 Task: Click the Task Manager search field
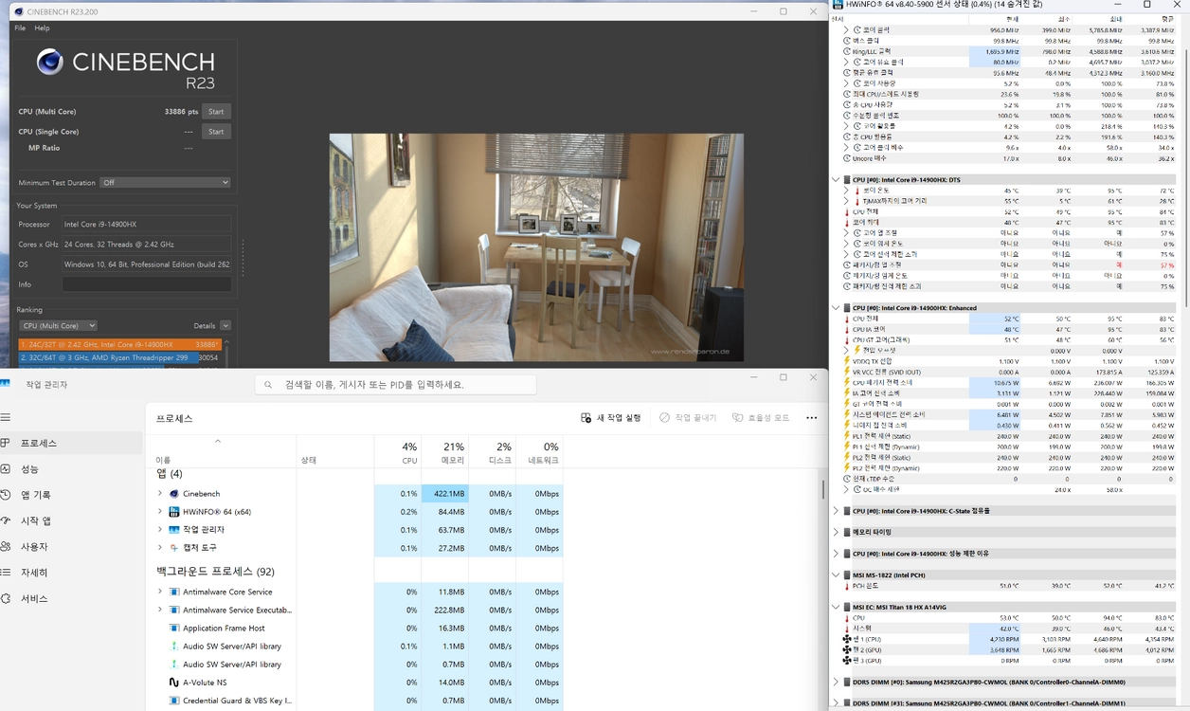point(395,385)
